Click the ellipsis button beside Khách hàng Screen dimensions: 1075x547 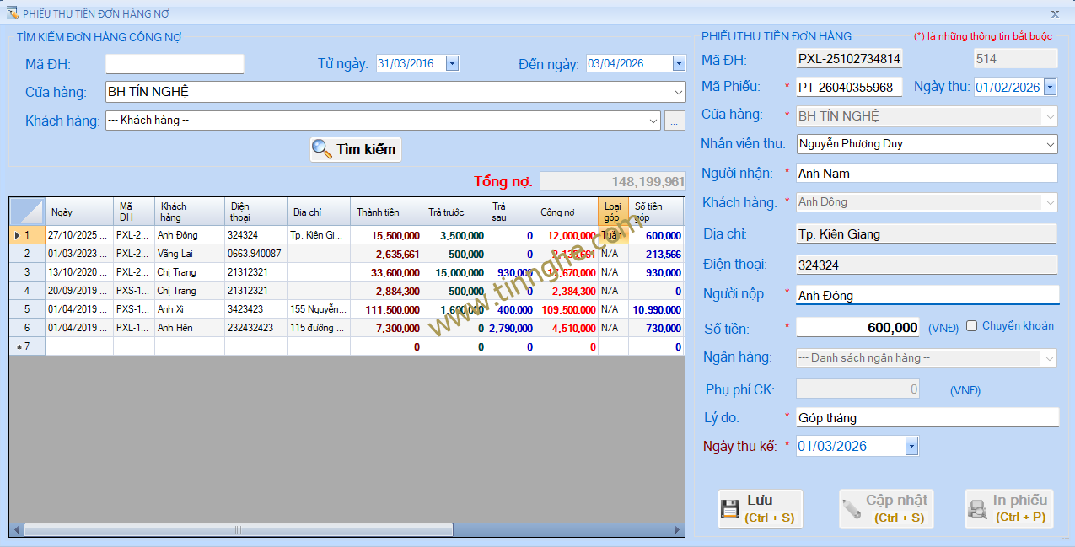[x=675, y=121]
